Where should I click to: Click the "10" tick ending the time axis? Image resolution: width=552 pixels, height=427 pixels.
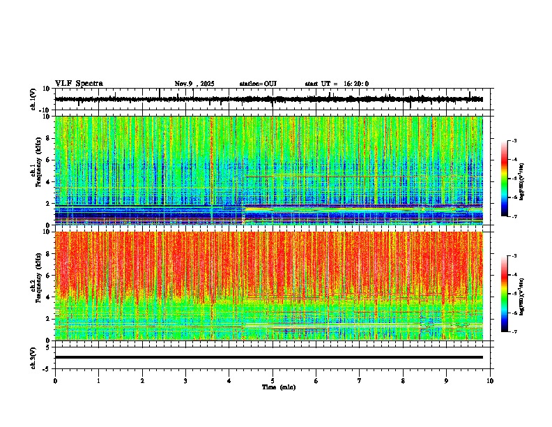[x=490, y=381]
